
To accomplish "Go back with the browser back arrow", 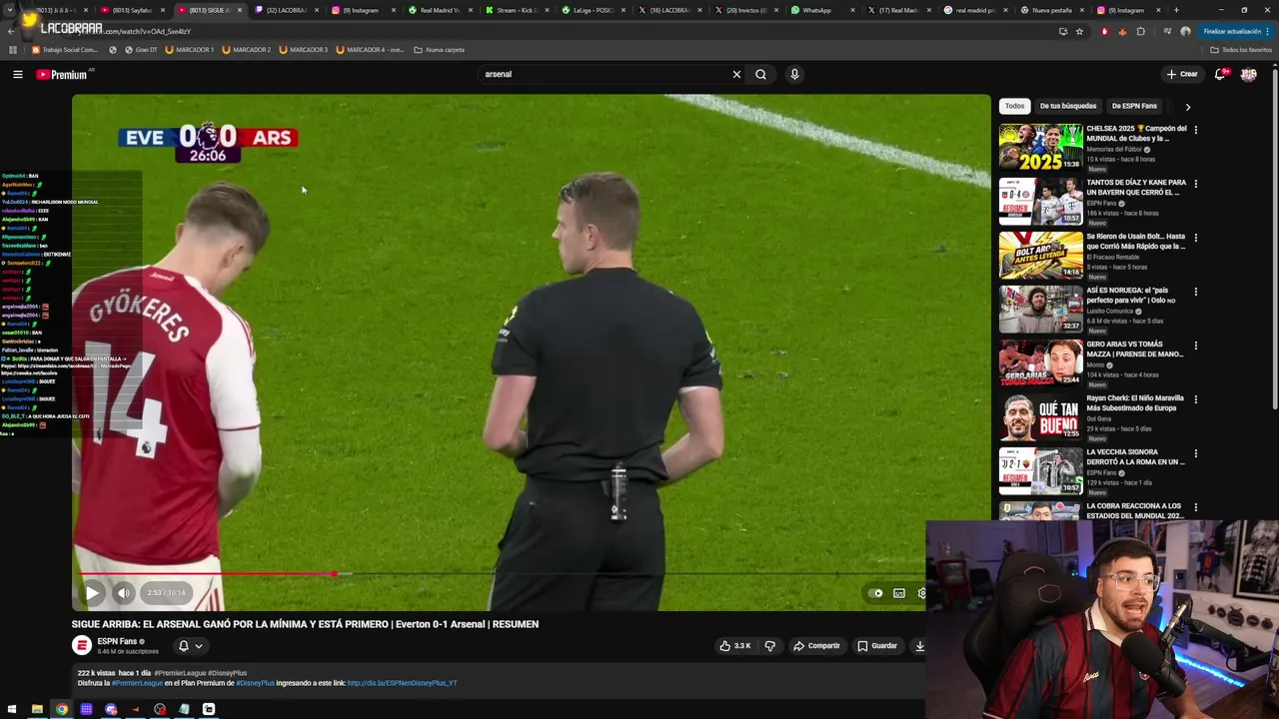I will click(x=11, y=31).
